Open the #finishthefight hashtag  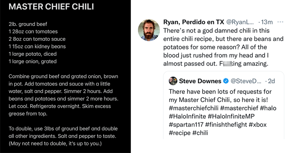226,125
